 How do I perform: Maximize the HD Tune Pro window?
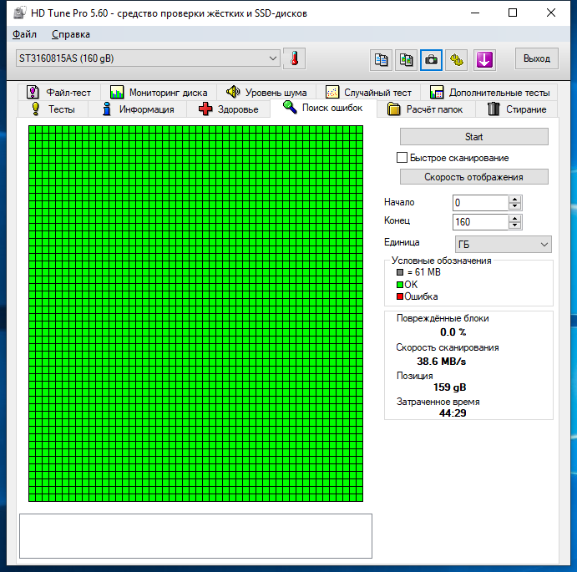513,13
